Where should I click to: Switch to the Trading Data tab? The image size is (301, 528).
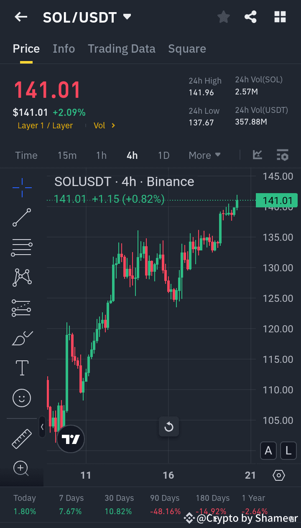pyautogui.click(x=121, y=48)
